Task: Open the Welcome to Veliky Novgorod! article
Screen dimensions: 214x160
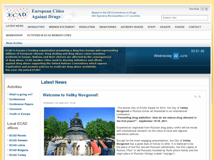Action: point(71,95)
